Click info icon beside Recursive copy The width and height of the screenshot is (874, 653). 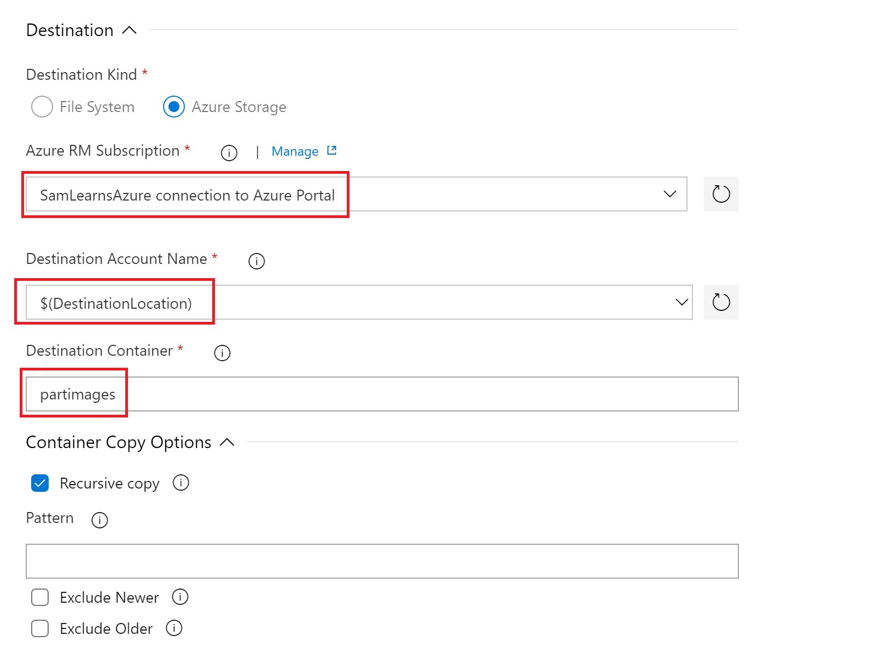click(181, 483)
